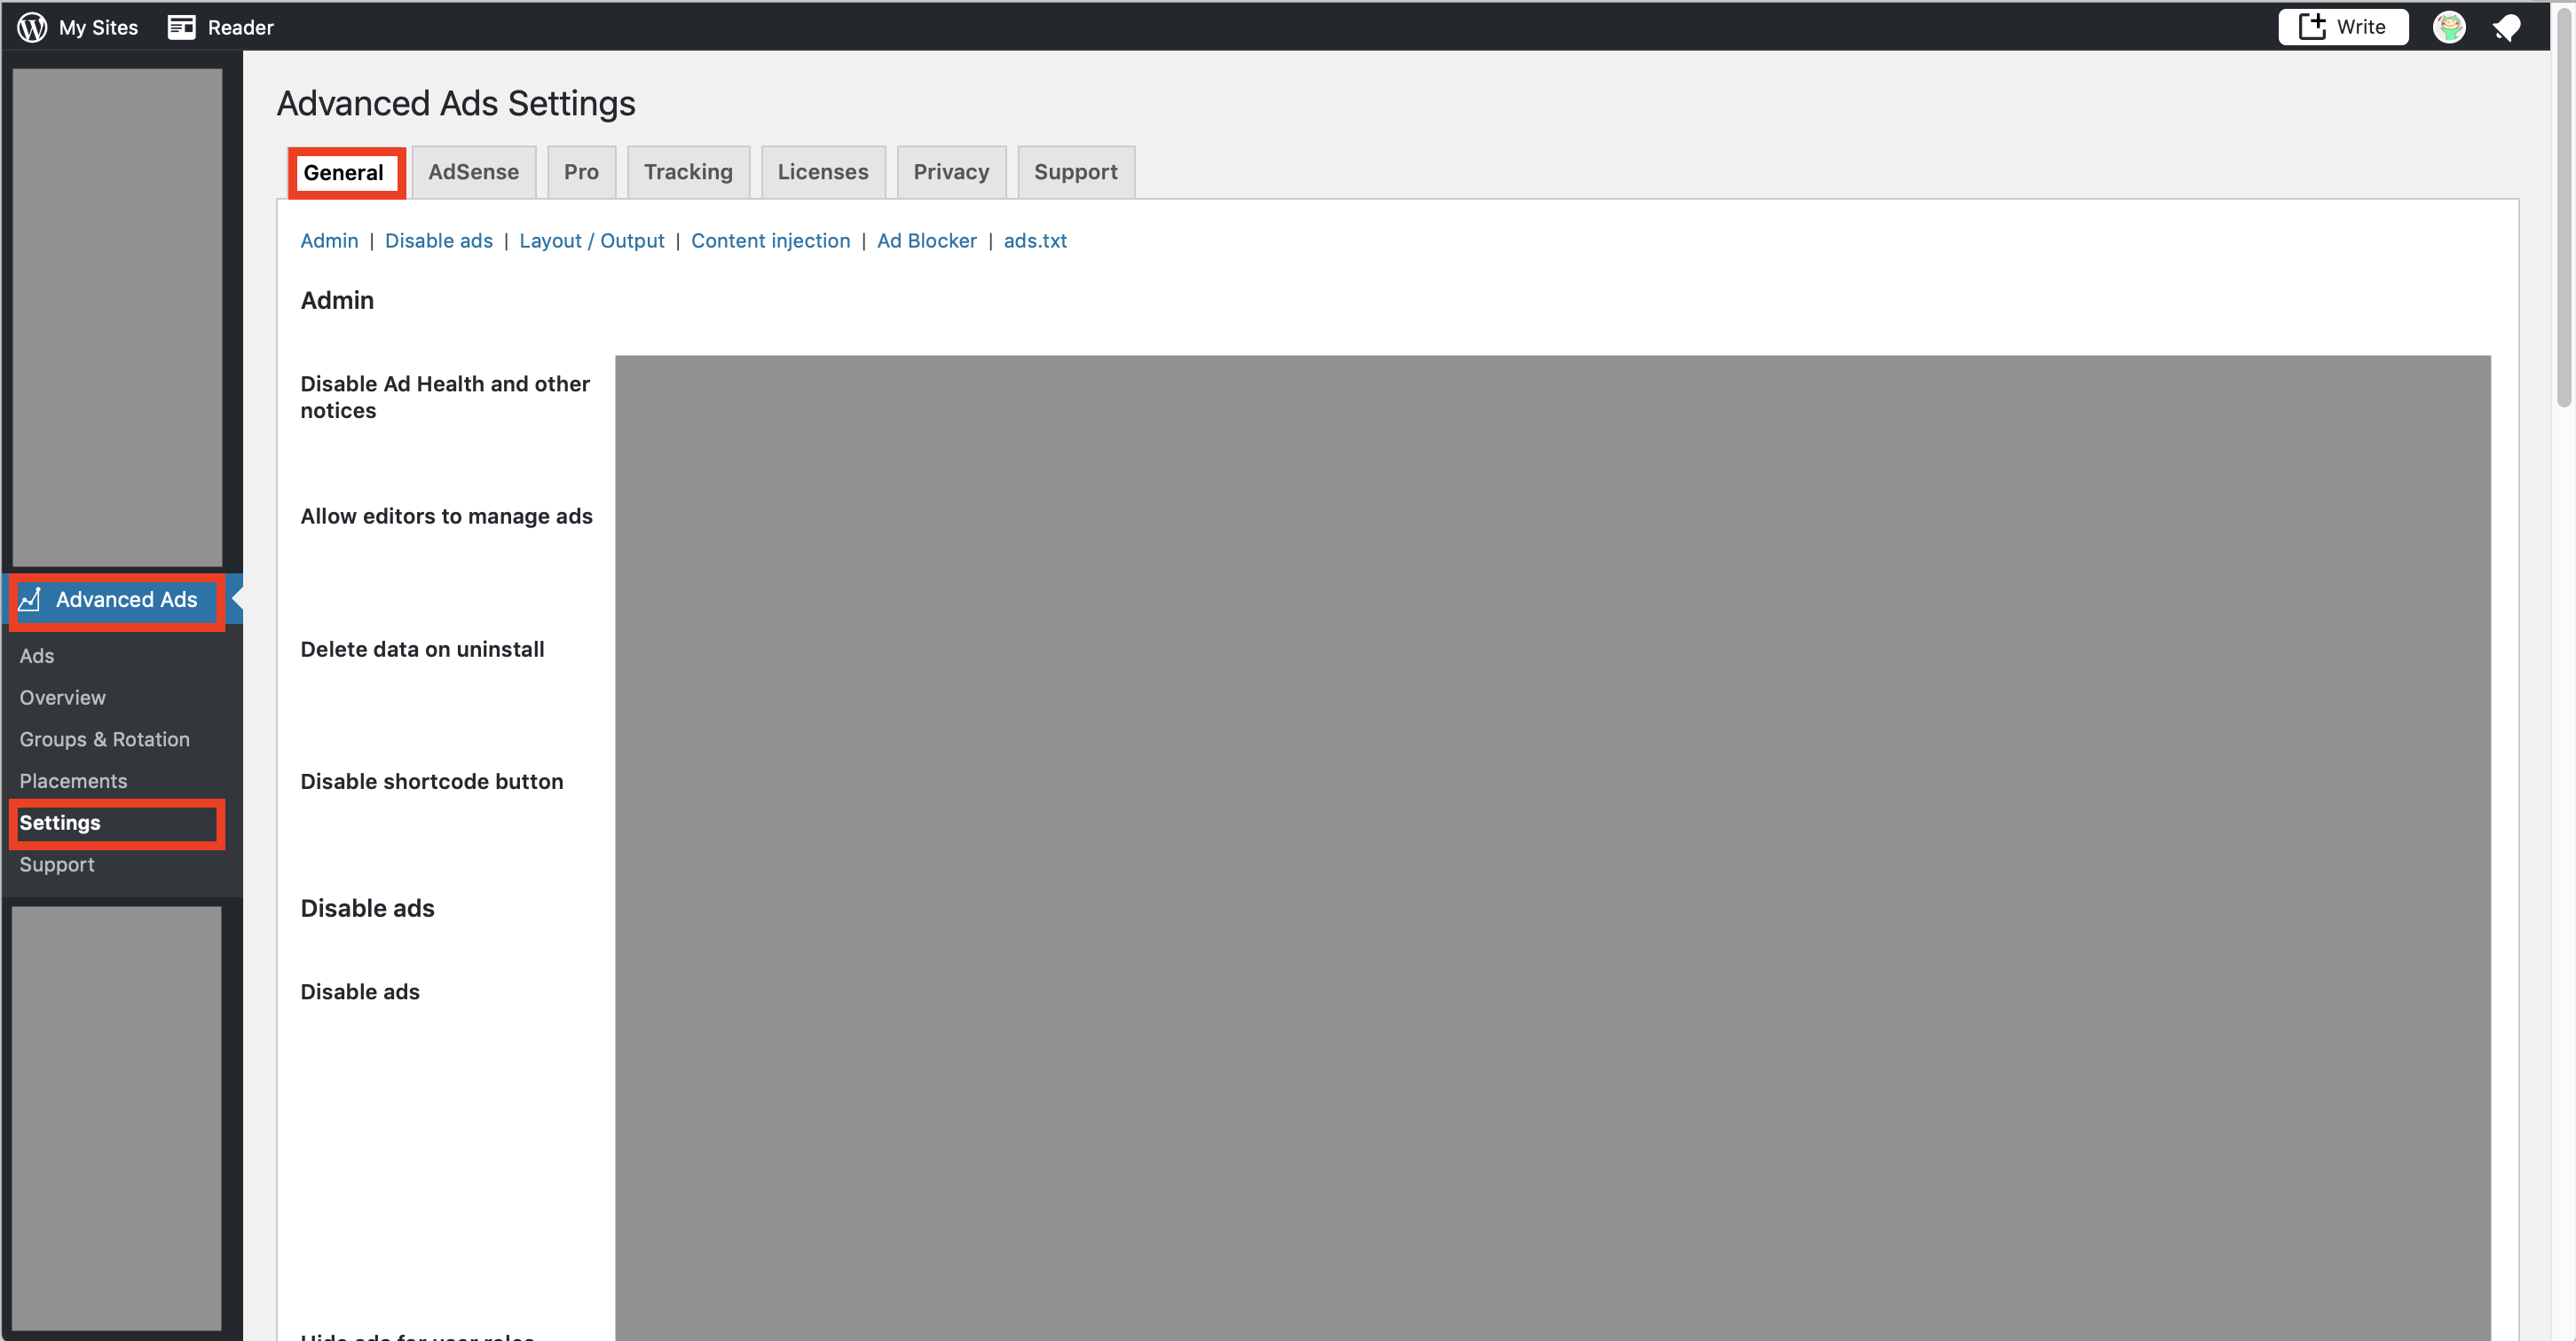Jump to ads.txt section
Image resolution: width=2576 pixels, height=1341 pixels.
click(x=1035, y=241)
